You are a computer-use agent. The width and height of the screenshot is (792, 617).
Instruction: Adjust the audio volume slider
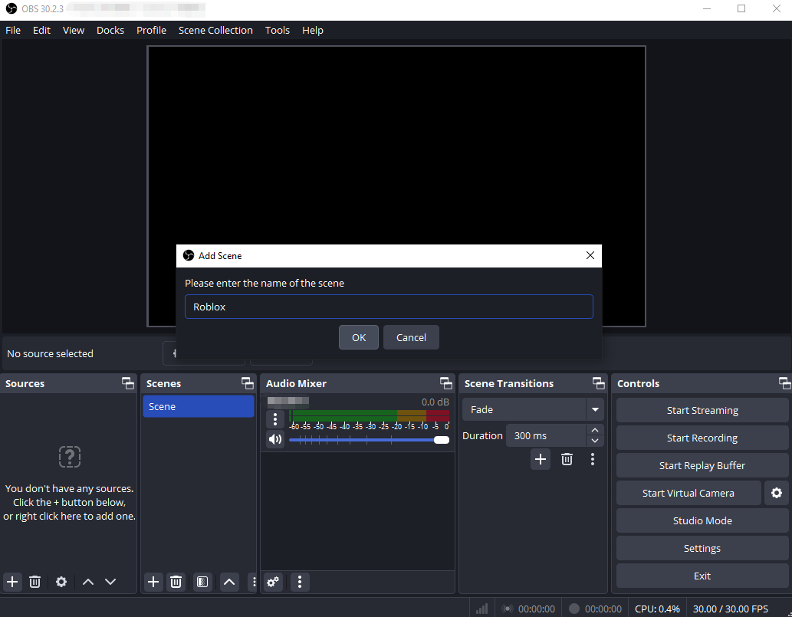(441, 439)
